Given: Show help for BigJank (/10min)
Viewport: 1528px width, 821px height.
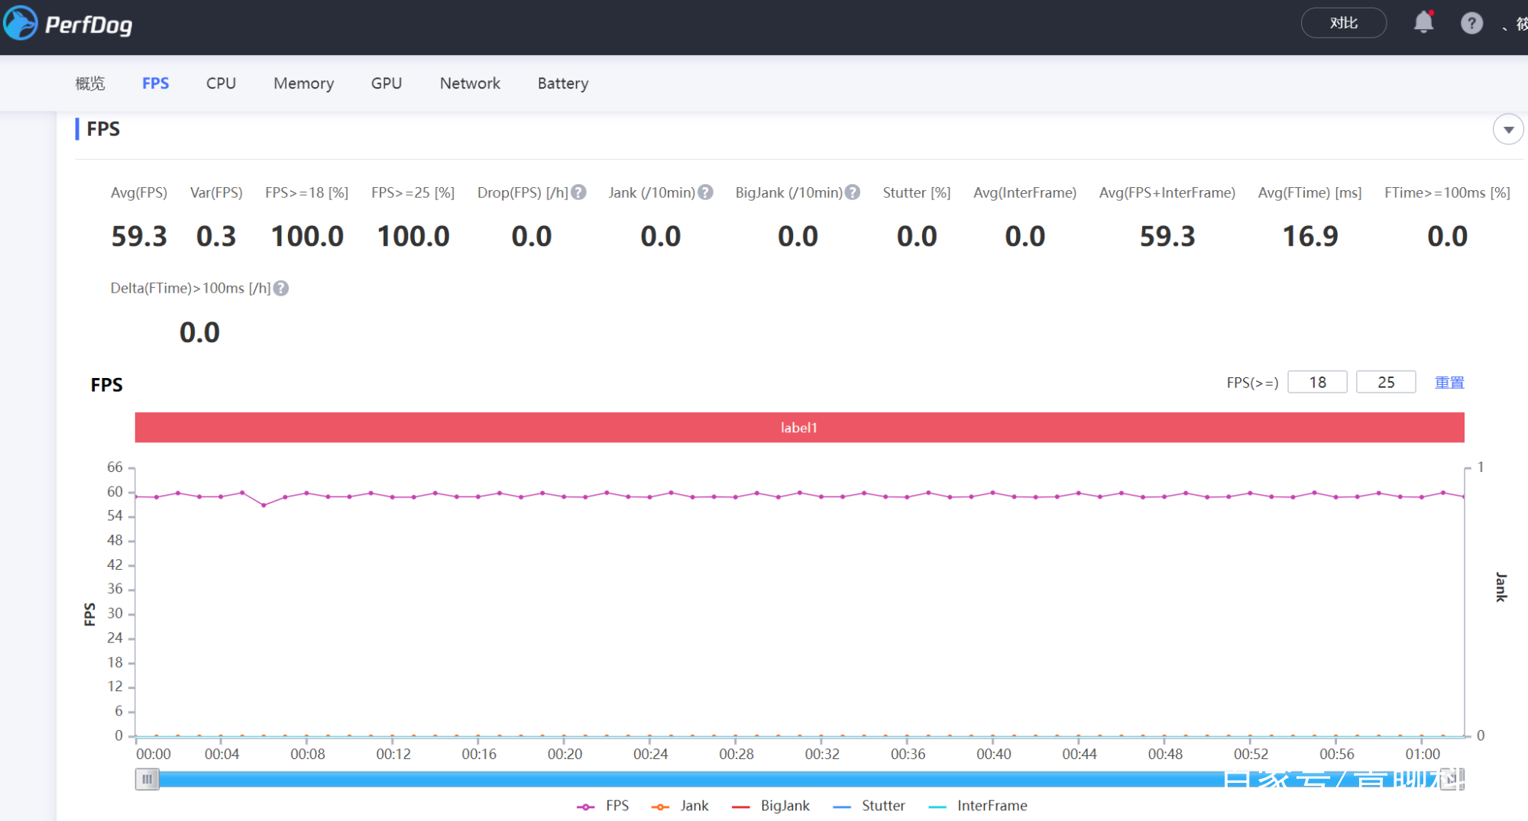Looking at the screenshot, I should [853, 192].
